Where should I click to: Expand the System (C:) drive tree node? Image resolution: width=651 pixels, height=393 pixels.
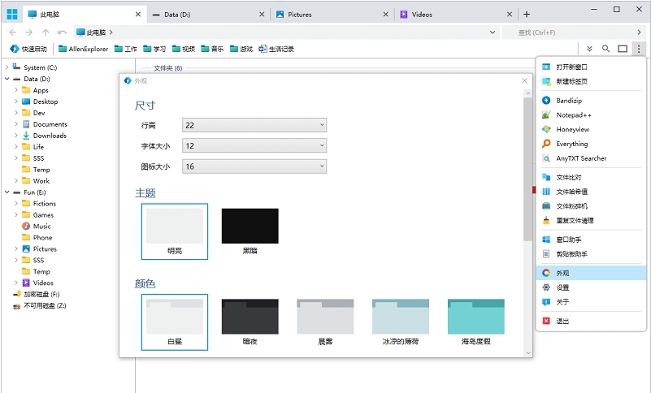[x=7, y=67]
